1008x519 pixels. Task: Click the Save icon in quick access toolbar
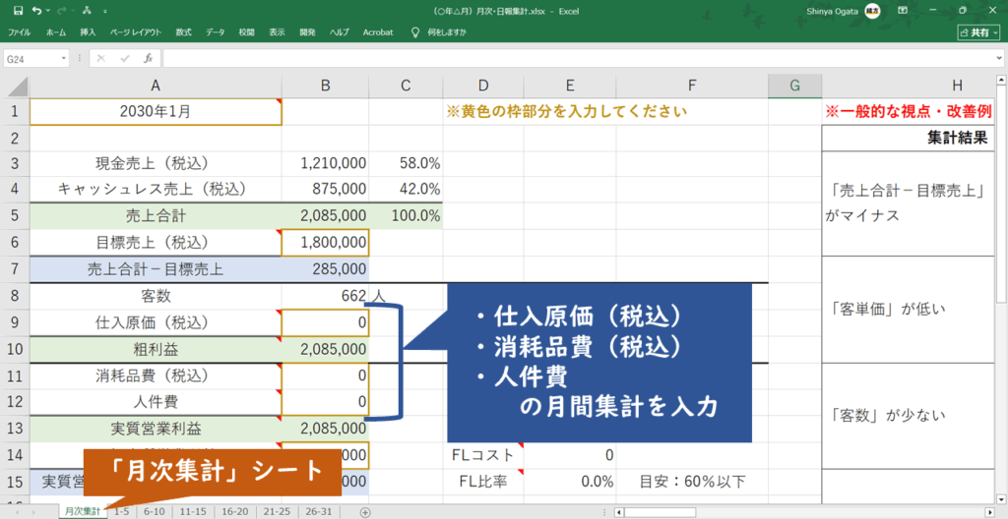[18, 11]
